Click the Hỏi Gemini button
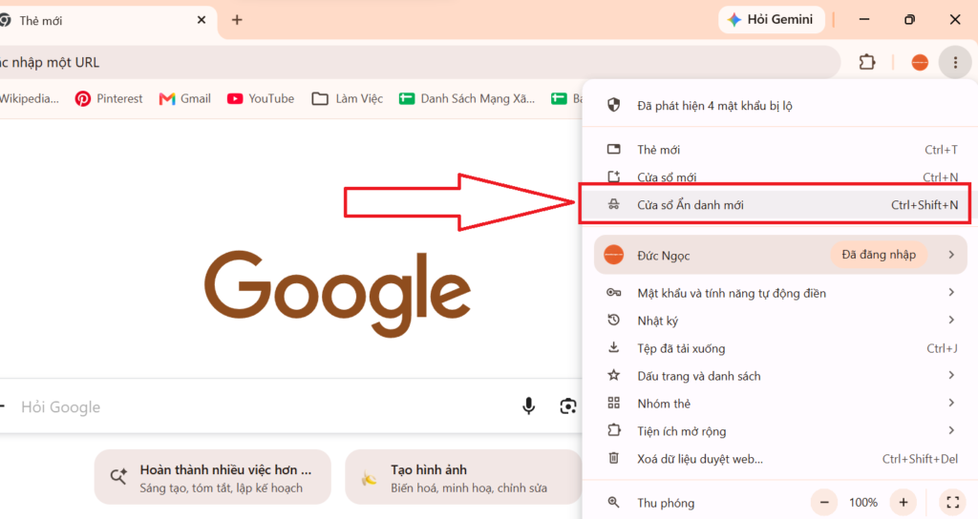Viewport: 978px width, 519px height. (x=772, y=20)
